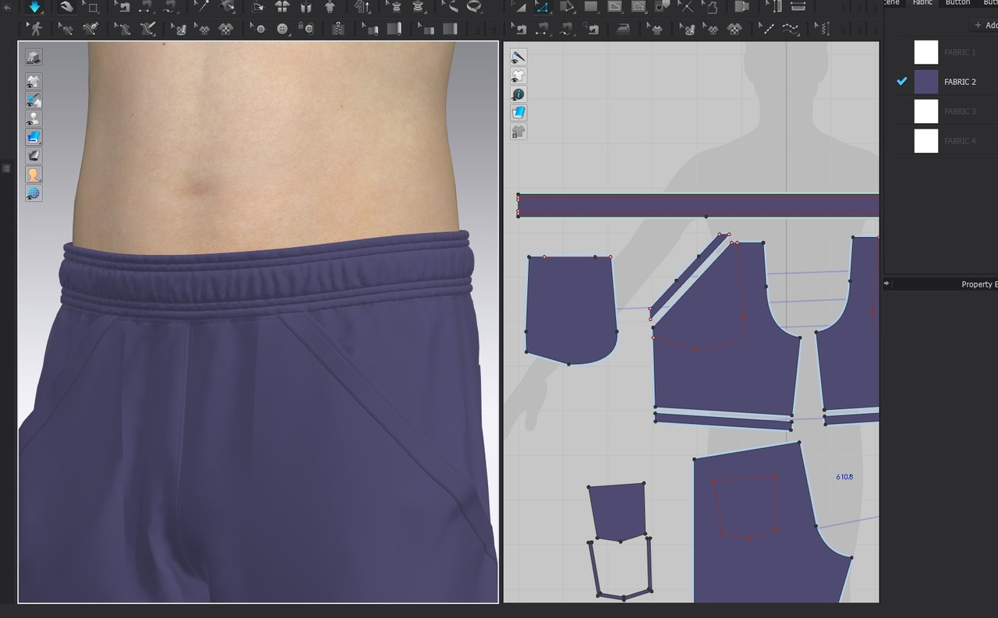
Task: Switch to the Fabric tab
Action: click(922, 3)
